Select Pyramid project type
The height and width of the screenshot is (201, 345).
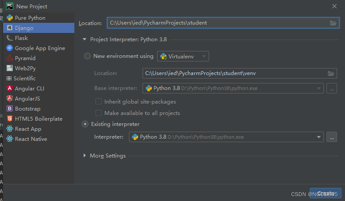click(x=39, y=58)
